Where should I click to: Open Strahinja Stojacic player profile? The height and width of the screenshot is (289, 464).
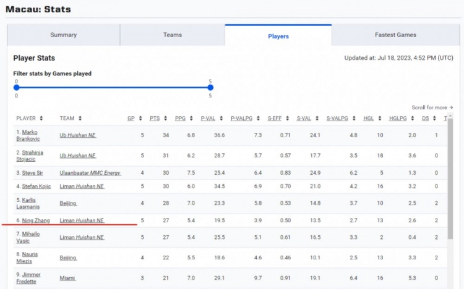point(30,156)
